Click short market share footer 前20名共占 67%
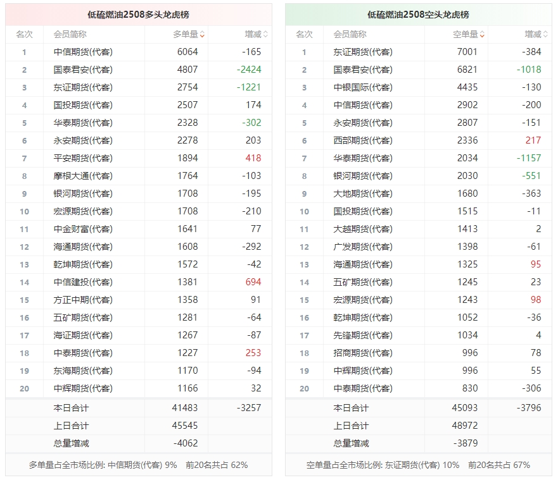 coord(499,465)
